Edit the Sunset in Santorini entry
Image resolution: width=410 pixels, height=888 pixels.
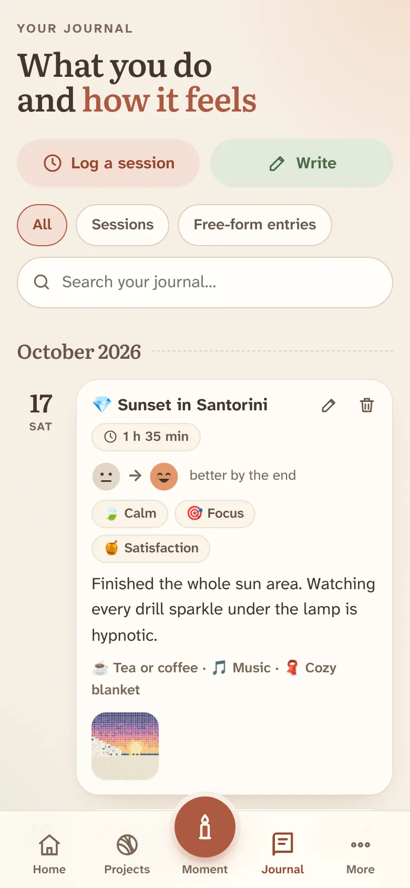[x=329, y=405]
